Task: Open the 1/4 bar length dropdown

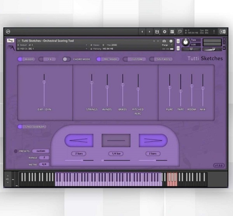Action: click(x=116, y=153)
